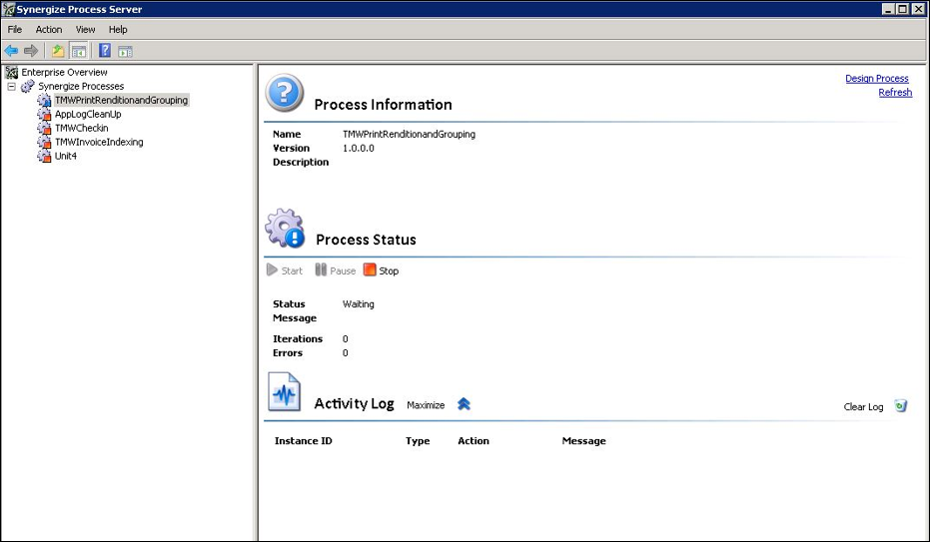Open the Design Process link
Viewport: 930px width, 542px height.
(x=877, y=78)
